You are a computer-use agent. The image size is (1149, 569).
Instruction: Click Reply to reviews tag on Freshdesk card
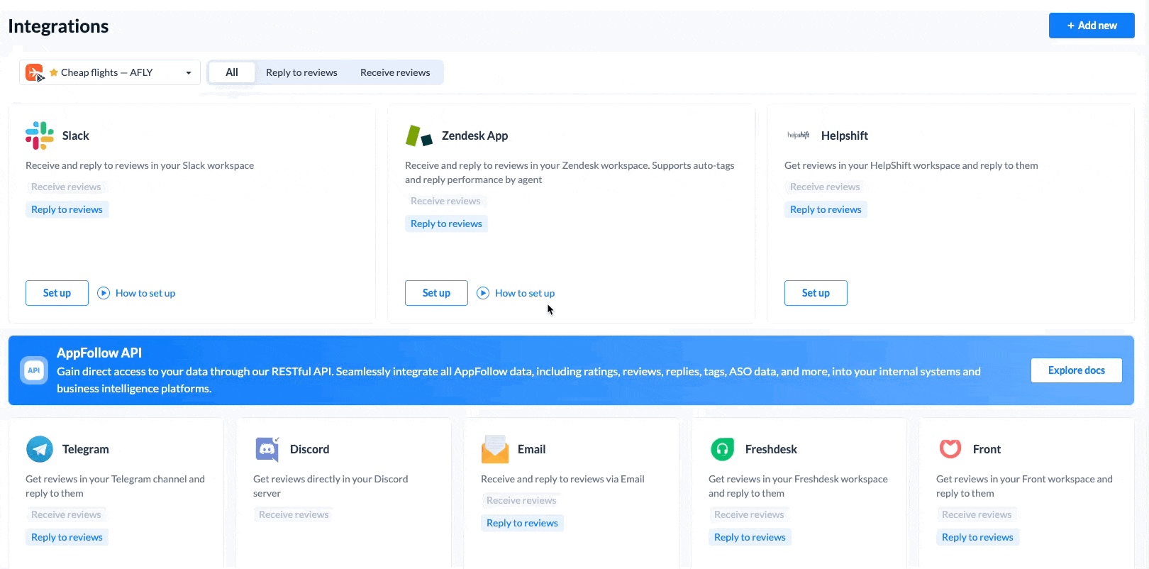(x=750, y=537)
